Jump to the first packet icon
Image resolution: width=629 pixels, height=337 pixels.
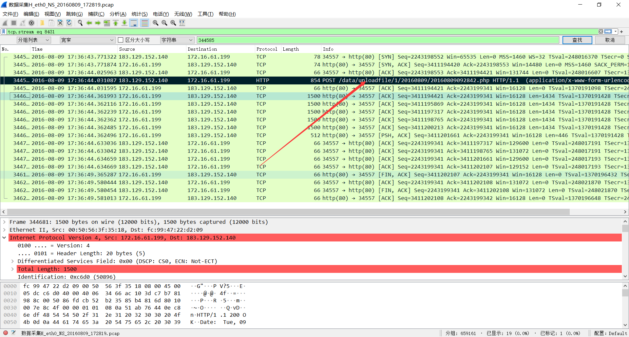point(116,23)
